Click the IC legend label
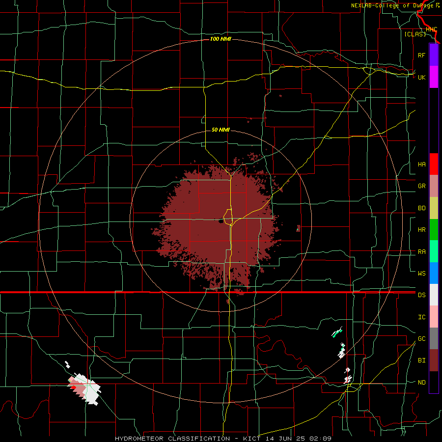 coord(421,317)
